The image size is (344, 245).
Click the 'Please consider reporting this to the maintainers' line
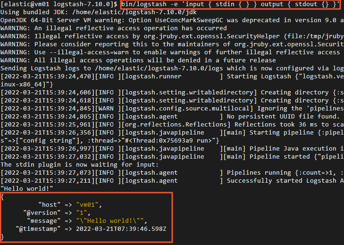coord(172,44)
